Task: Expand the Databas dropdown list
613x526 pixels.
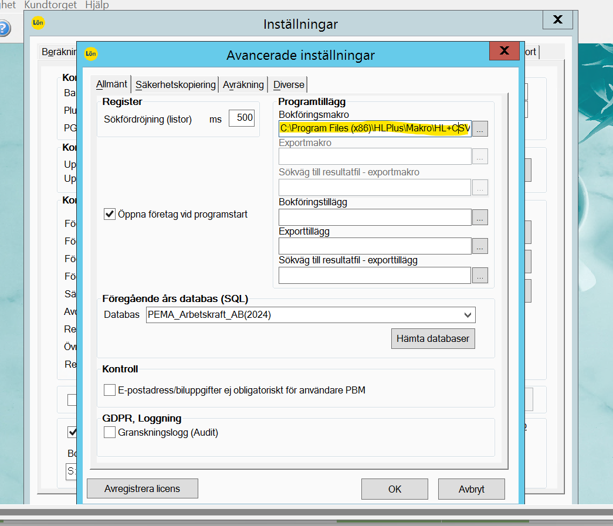Action: (468, 315)
